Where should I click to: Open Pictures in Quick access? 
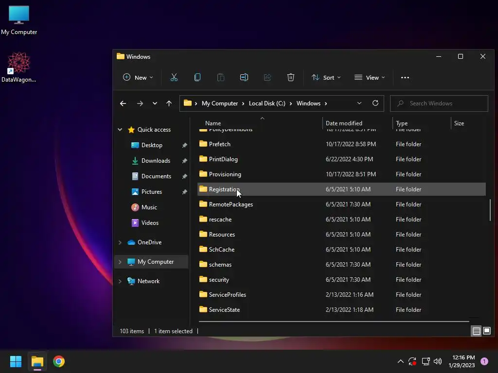152,191
